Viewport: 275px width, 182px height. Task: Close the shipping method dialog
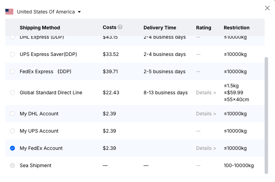(267, 8)
